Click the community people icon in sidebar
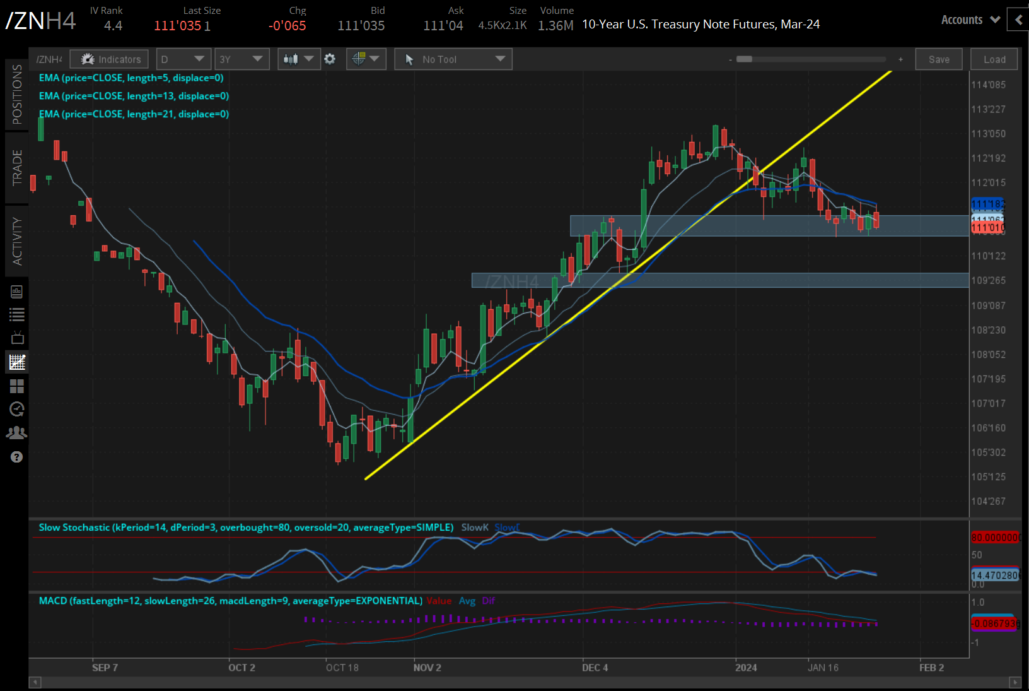Screen dimensions: 1029x691 pos(16,432)
